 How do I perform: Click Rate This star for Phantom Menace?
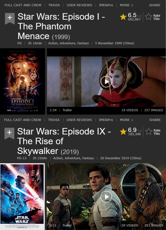pos(148,16)
